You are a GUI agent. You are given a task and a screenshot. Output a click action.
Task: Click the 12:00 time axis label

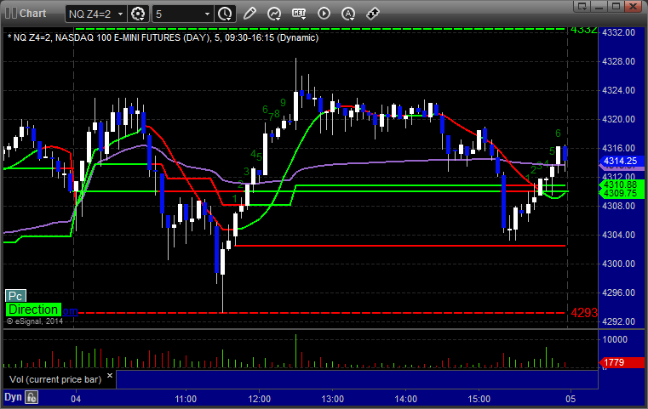tap(259, 399)
